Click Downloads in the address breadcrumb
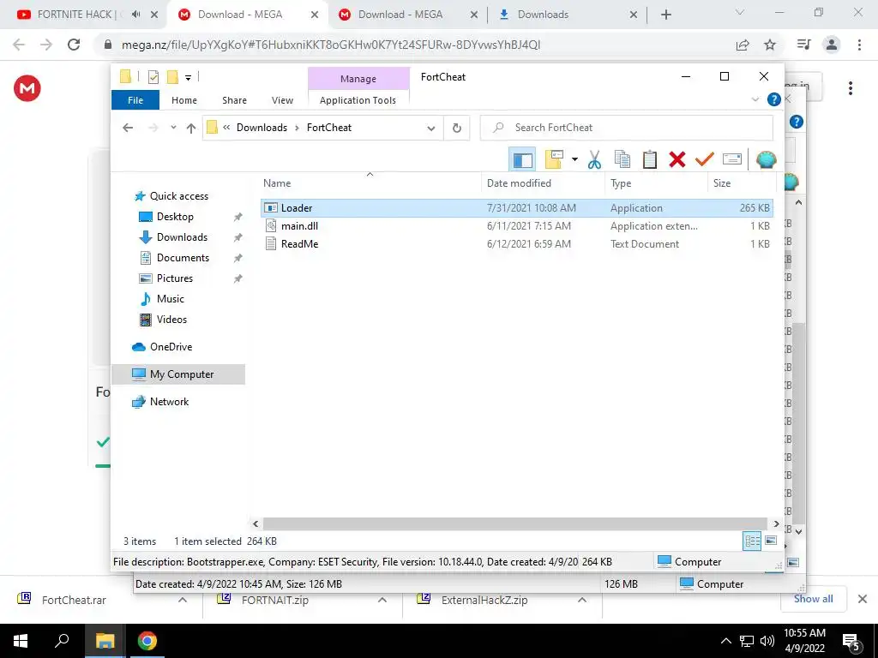 coord(262,128)
